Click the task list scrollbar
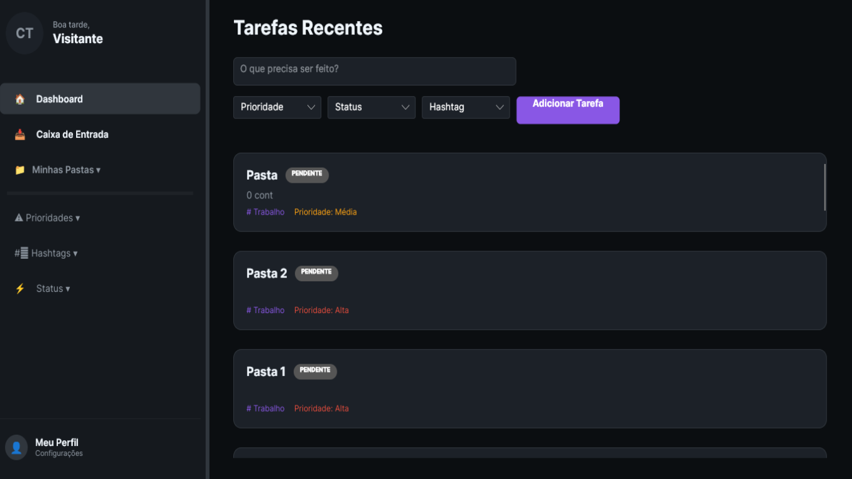The image size is (852, 479). click(x=825, y=187)
